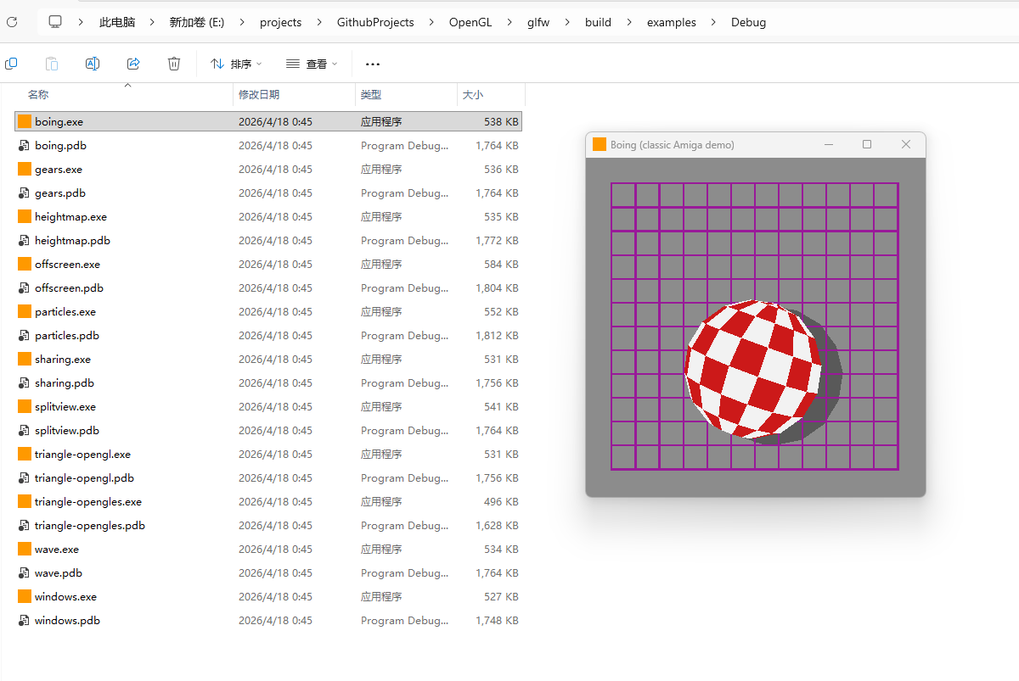Click the splitview.exe orange file icon

(25, 406)
